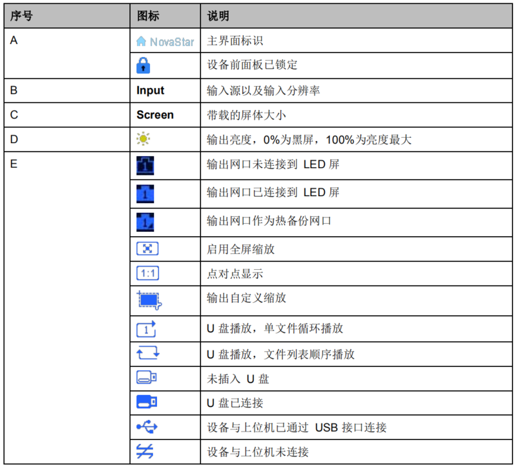
Task: Click the outlined USB drive not-inserted icon
Action: click(x=147, y=377)
